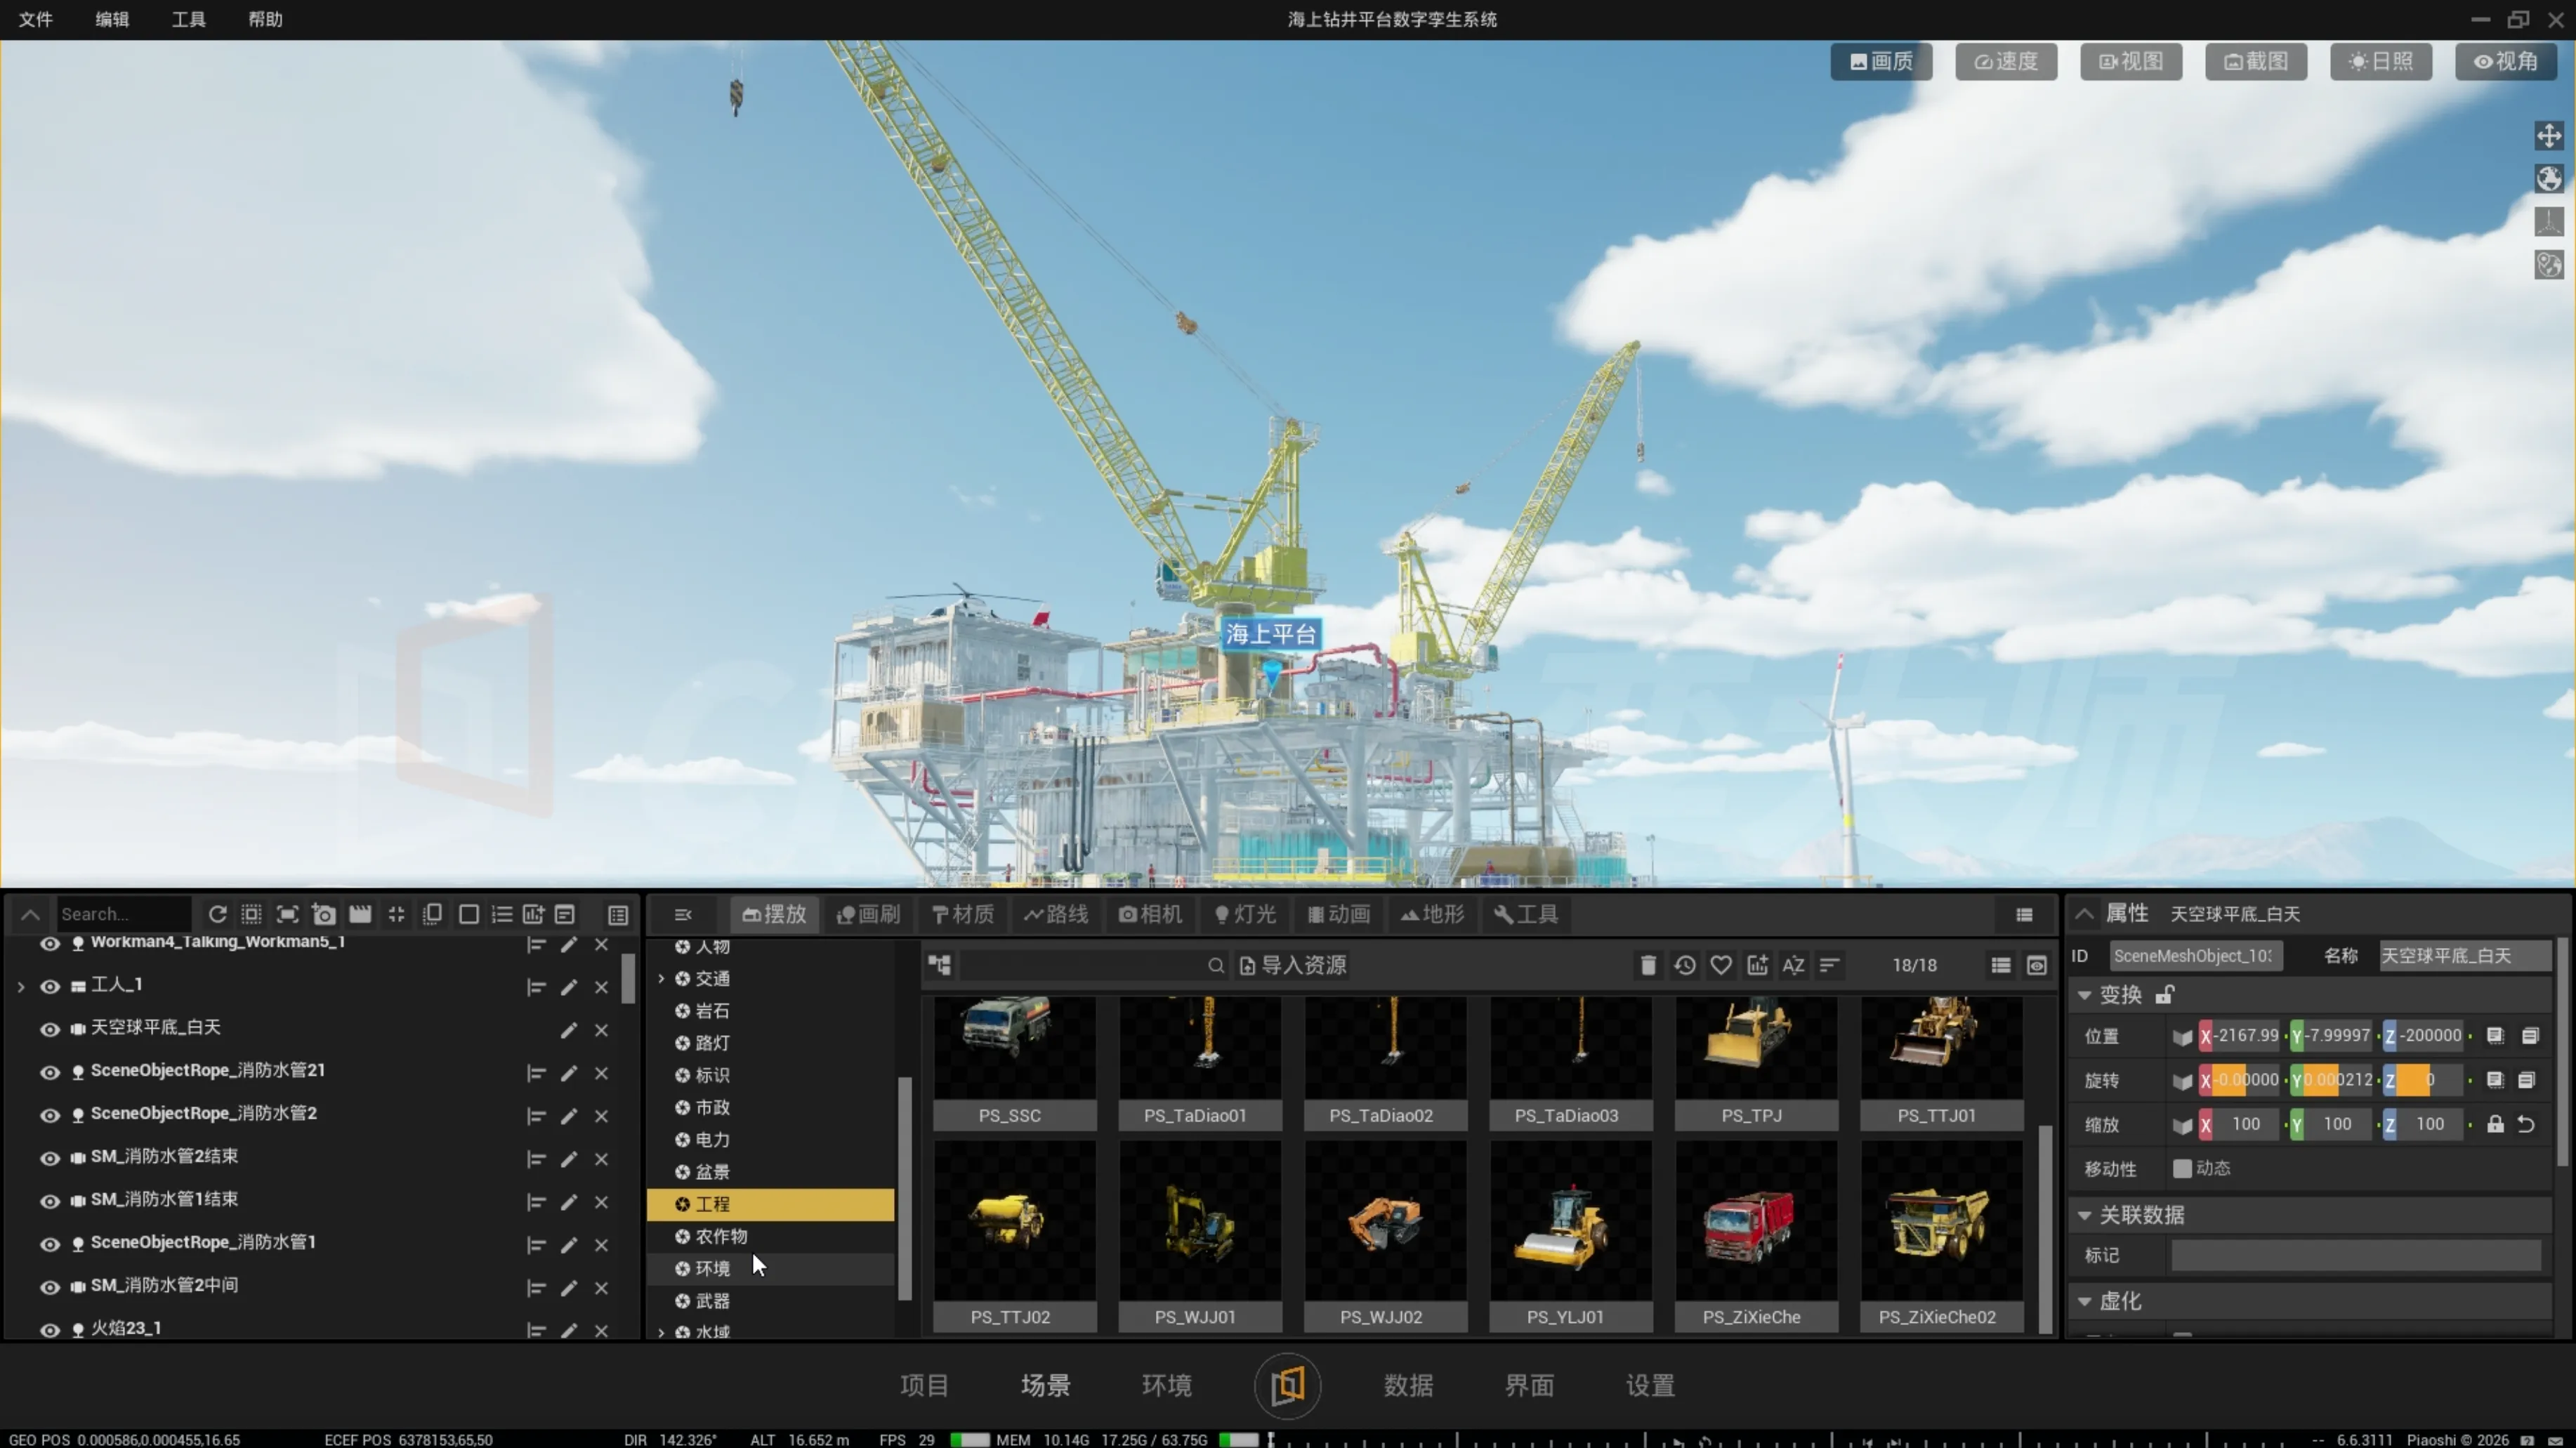Click the 日照 button at the viewport's top
Viewport: 2576px width, 1448px height.
[2380, 61]
